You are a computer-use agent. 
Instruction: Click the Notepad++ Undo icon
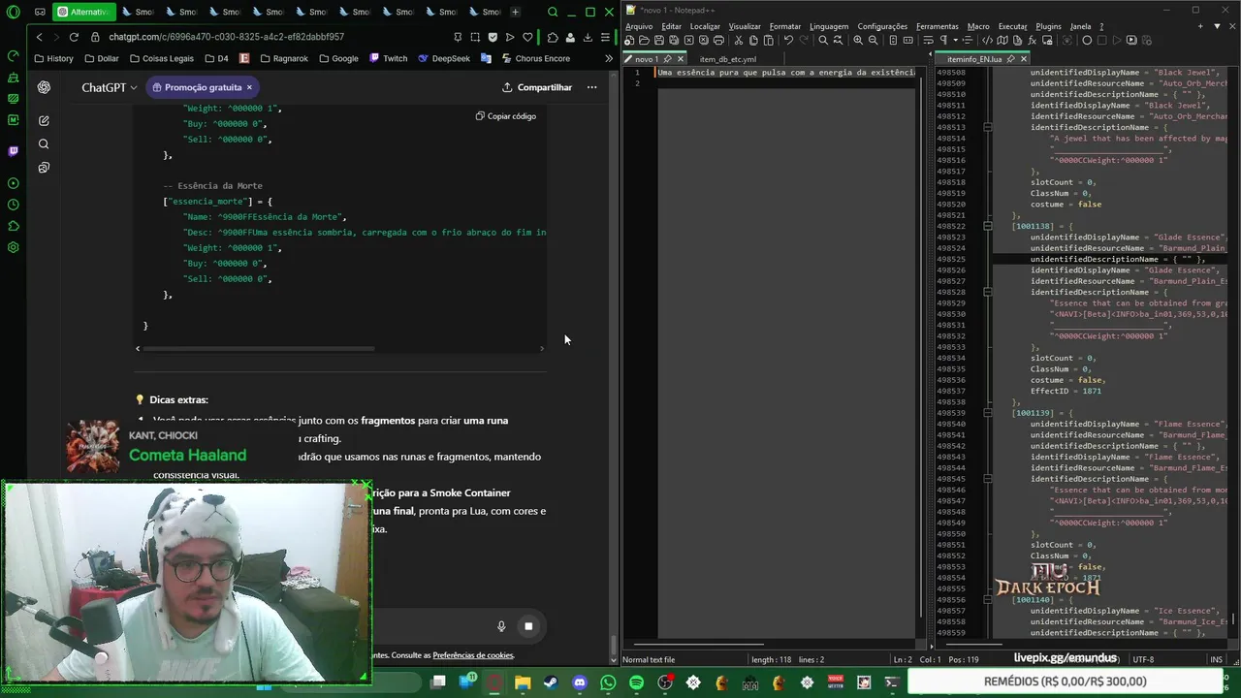788,41
